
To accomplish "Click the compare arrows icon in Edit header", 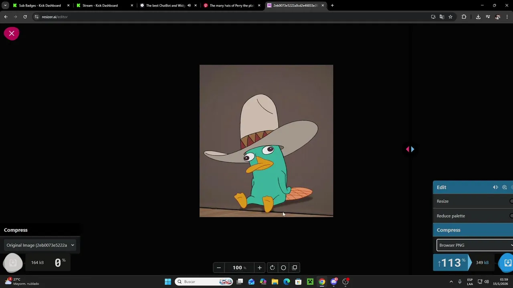I will 496,187.
